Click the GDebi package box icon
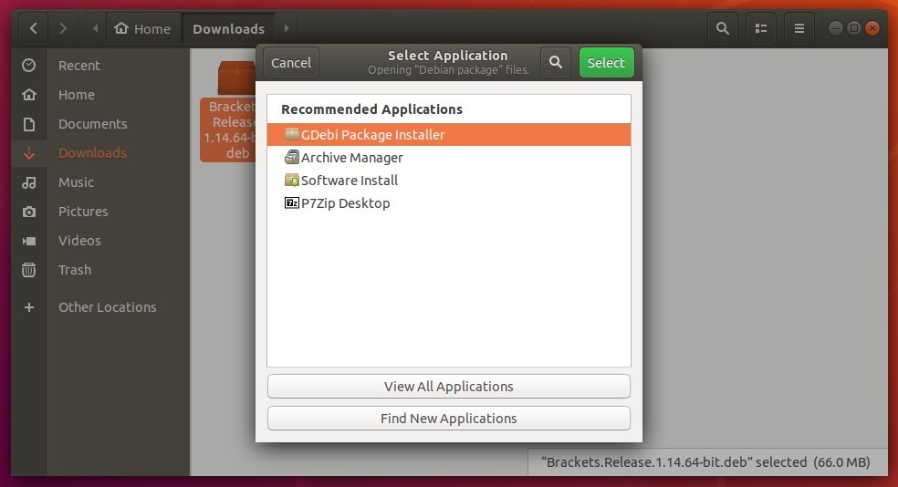898x487 pixels. (291, 134)
